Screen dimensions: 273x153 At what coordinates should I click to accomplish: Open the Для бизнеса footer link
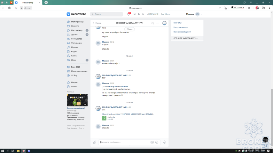coord(72,128)
